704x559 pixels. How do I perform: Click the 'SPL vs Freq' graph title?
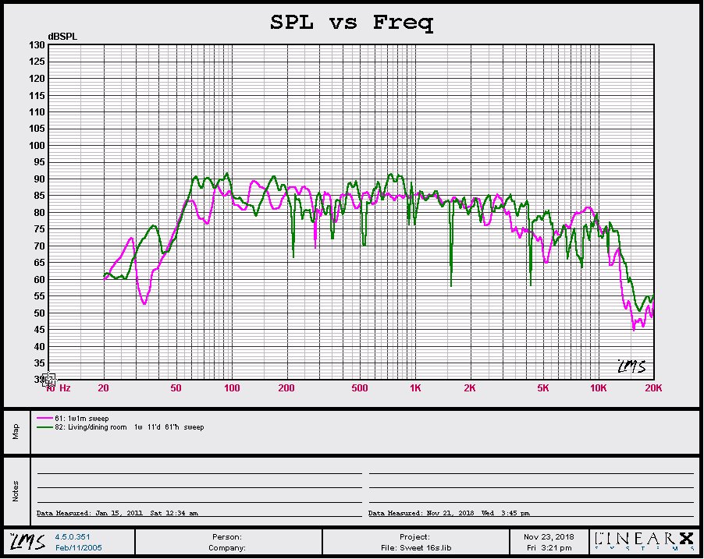click(351, 22)
